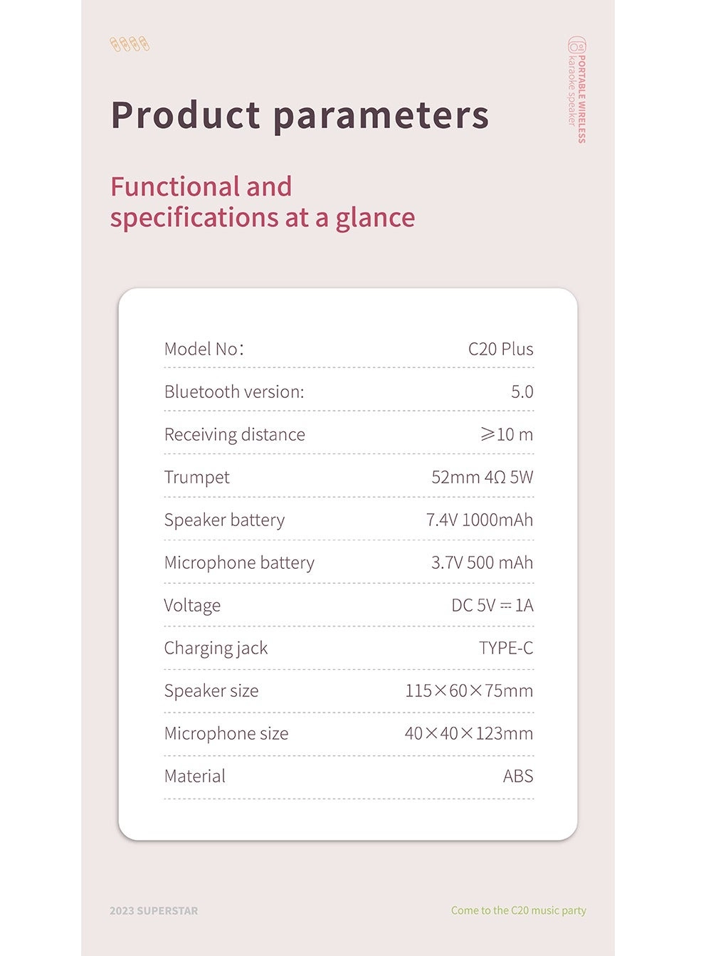
Task: Click 'Come to the C20 music party' text
Action: (518, 910)
